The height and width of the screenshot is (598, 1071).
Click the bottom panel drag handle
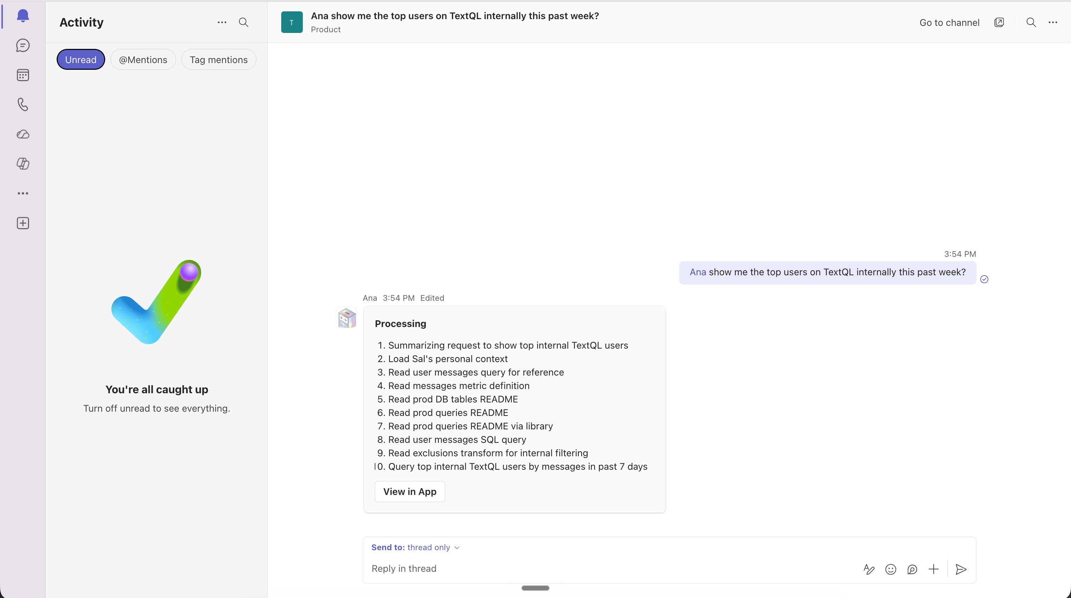click(x=535, y=588)
